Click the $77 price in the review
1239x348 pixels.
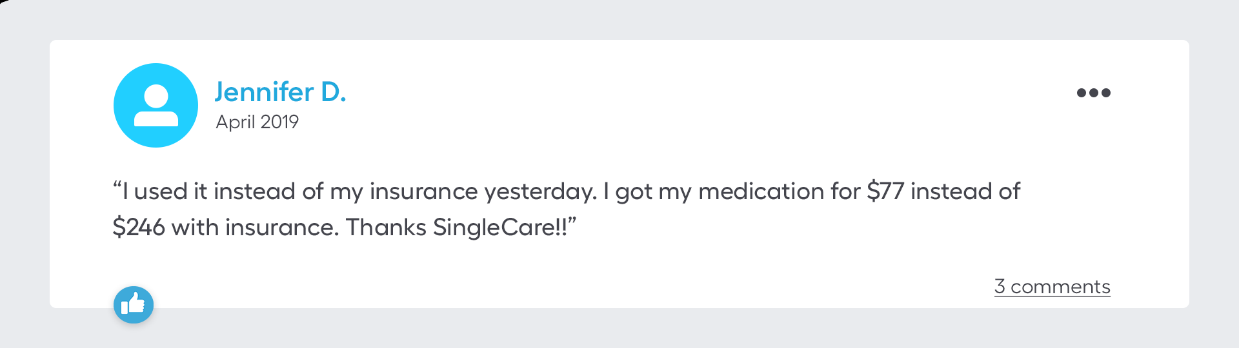point(885,191)
